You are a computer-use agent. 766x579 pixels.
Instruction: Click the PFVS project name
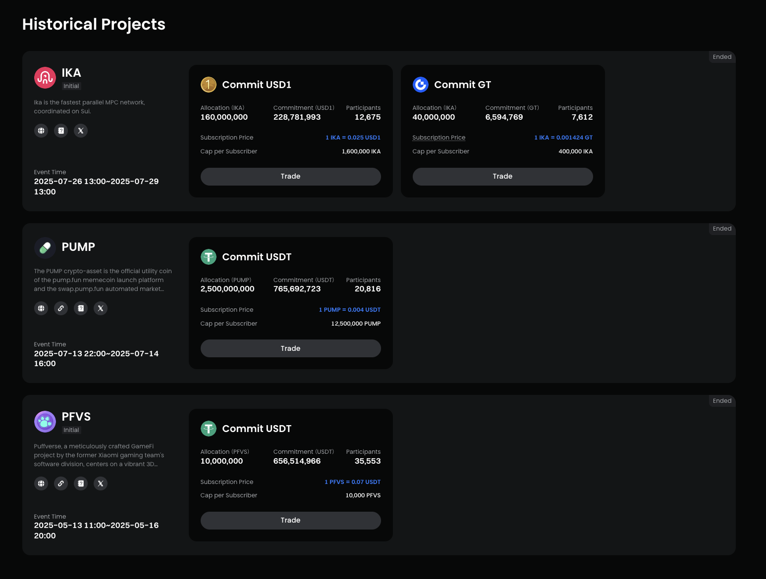tap(76, 417)
